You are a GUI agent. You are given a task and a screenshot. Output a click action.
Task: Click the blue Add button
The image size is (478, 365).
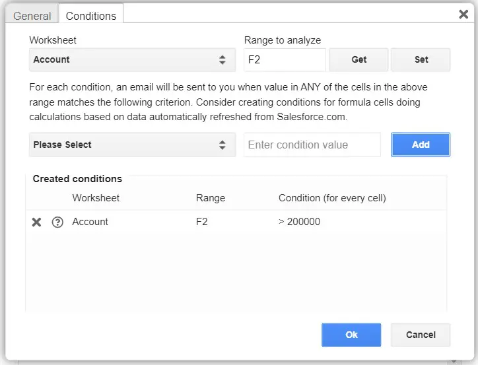point(421,145)
